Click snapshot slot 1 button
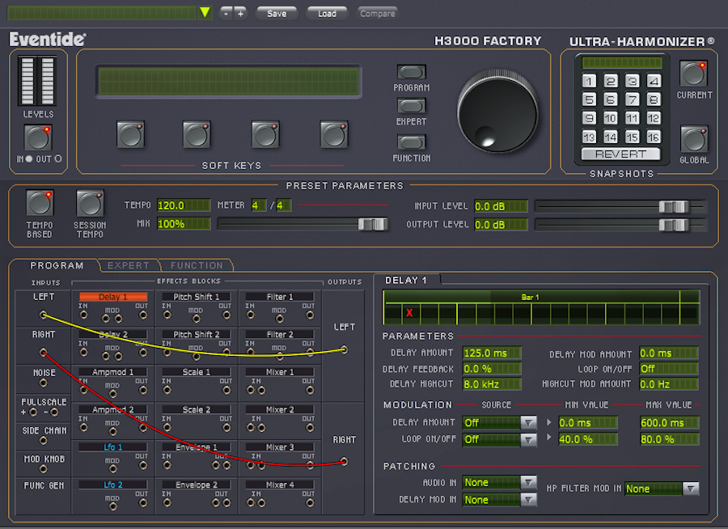 589,81
